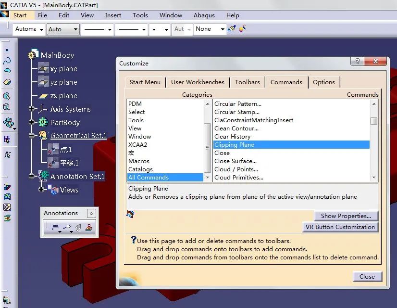
Task: Click the colorful ball icon in top toolbar
Action: 242,28
